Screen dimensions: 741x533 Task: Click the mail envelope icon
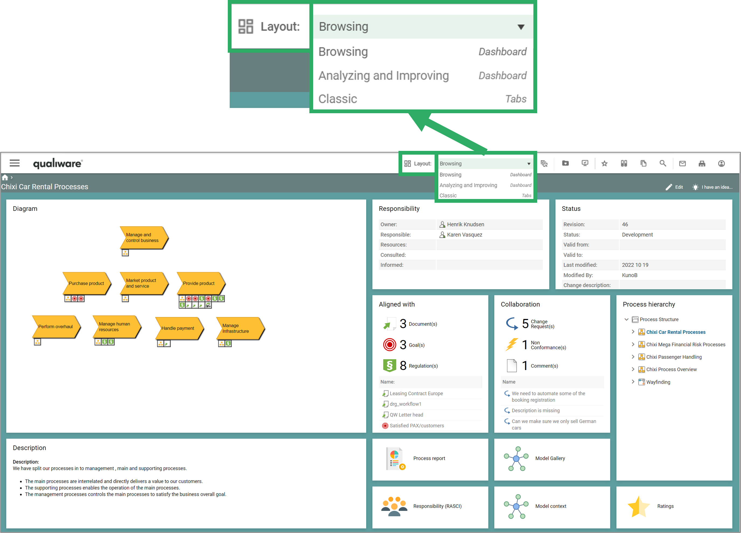(x=682, y=164)
